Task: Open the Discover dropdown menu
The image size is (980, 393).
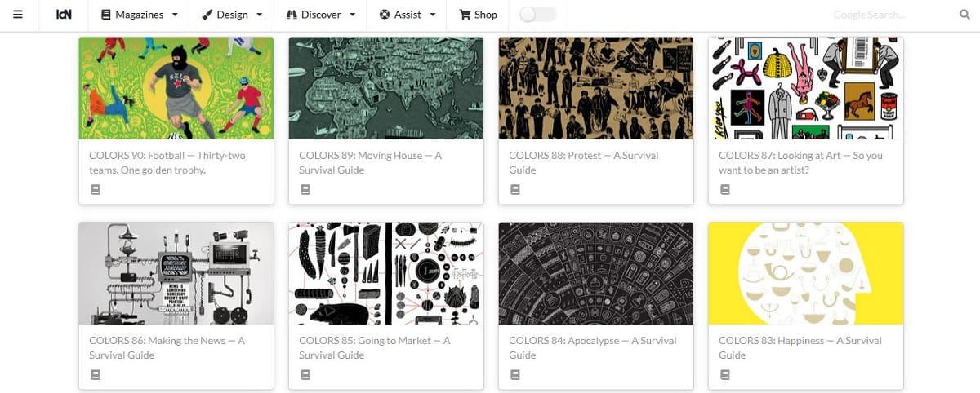Action: tap(321, 15)
